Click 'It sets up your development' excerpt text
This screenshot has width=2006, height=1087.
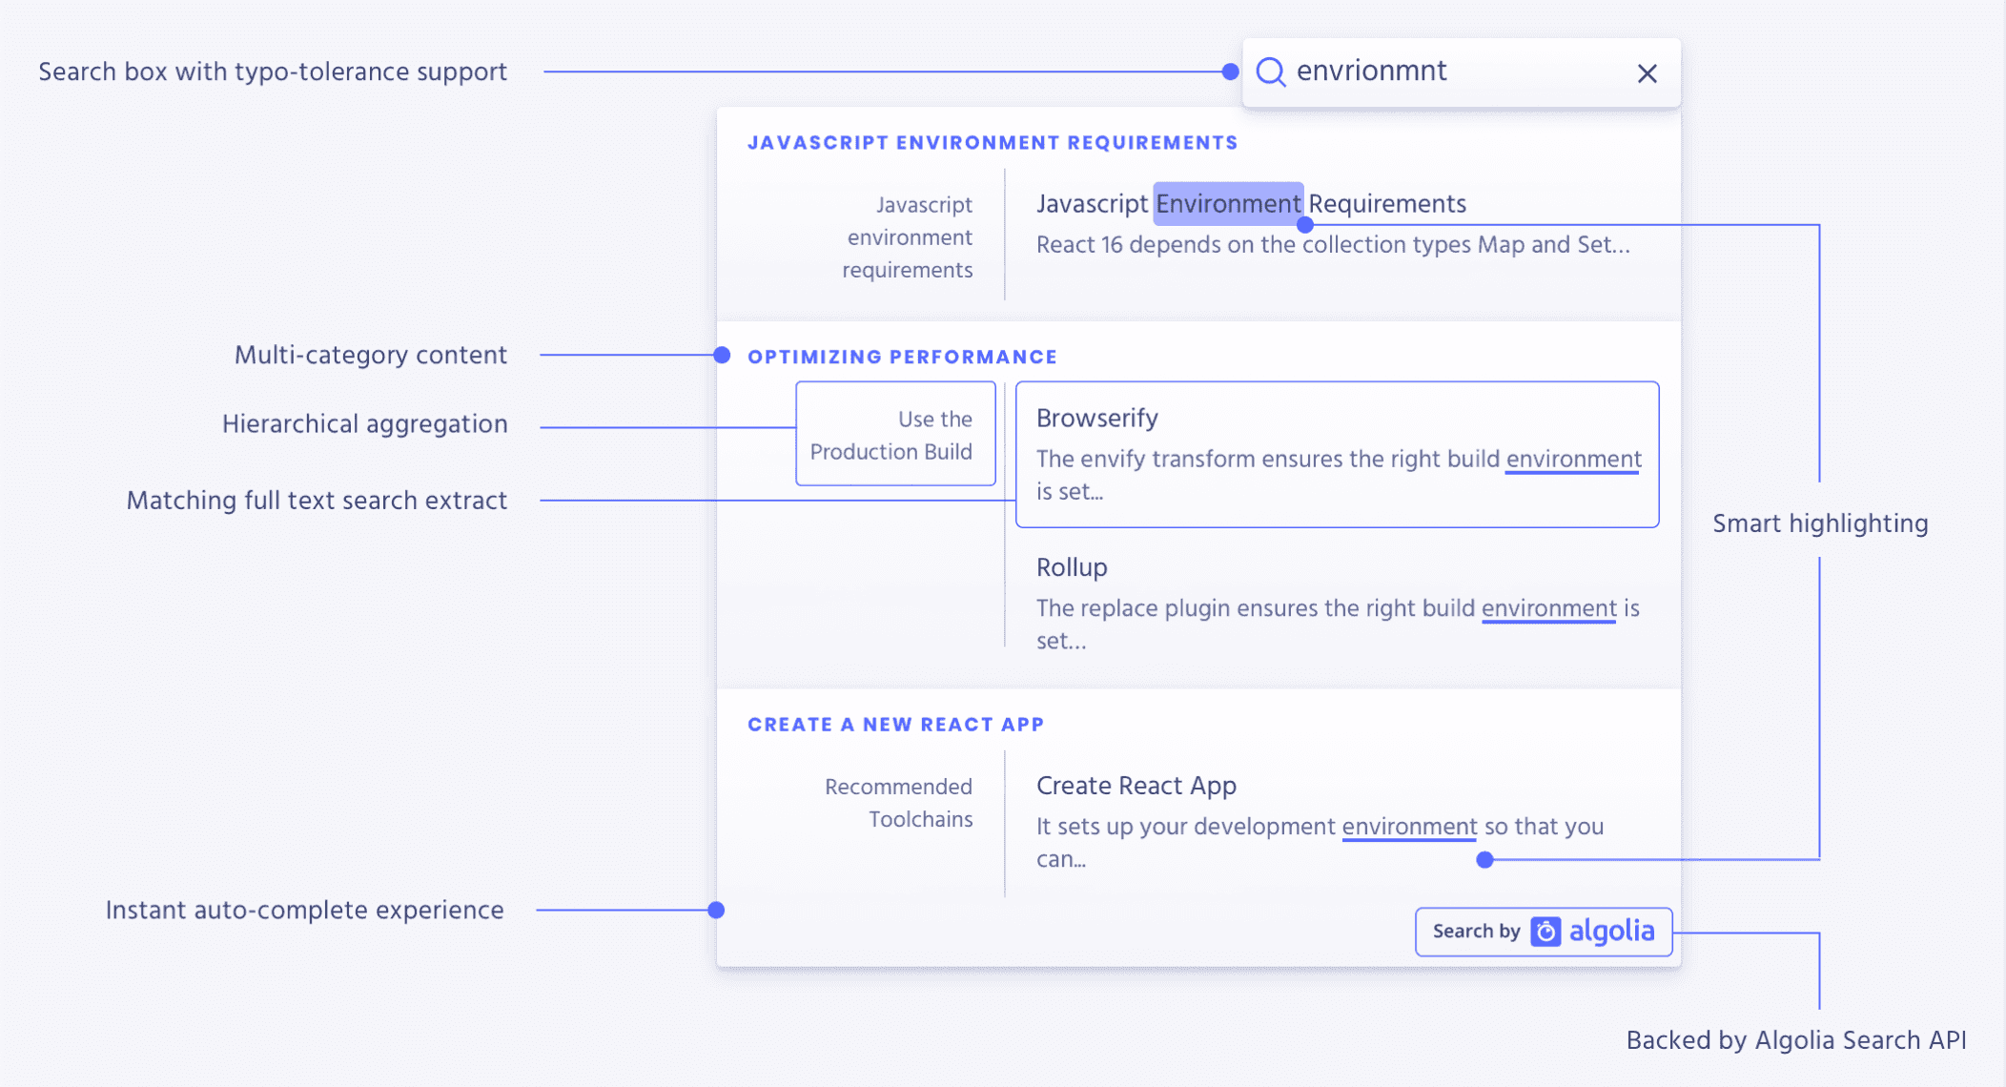pos(1320,842)
